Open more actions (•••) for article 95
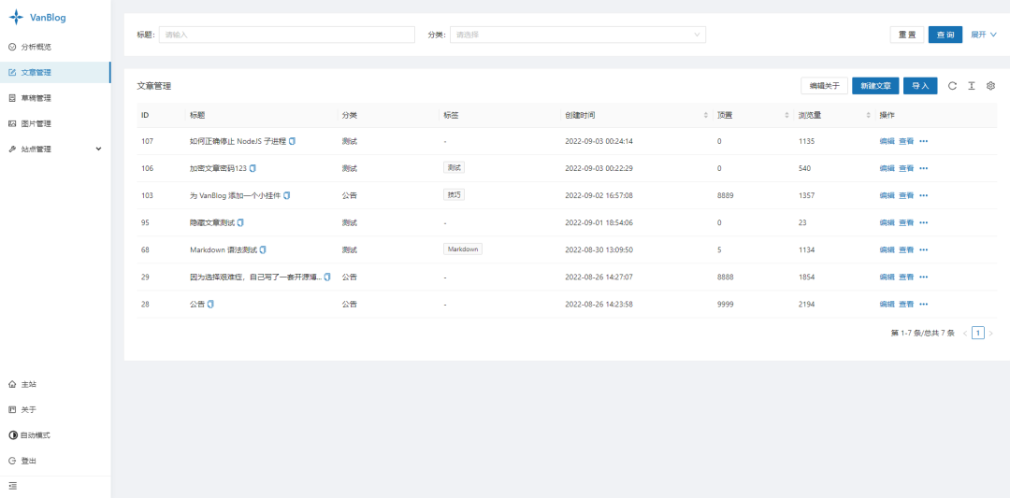Screen dimensions: 1010x498 point(924,222)
